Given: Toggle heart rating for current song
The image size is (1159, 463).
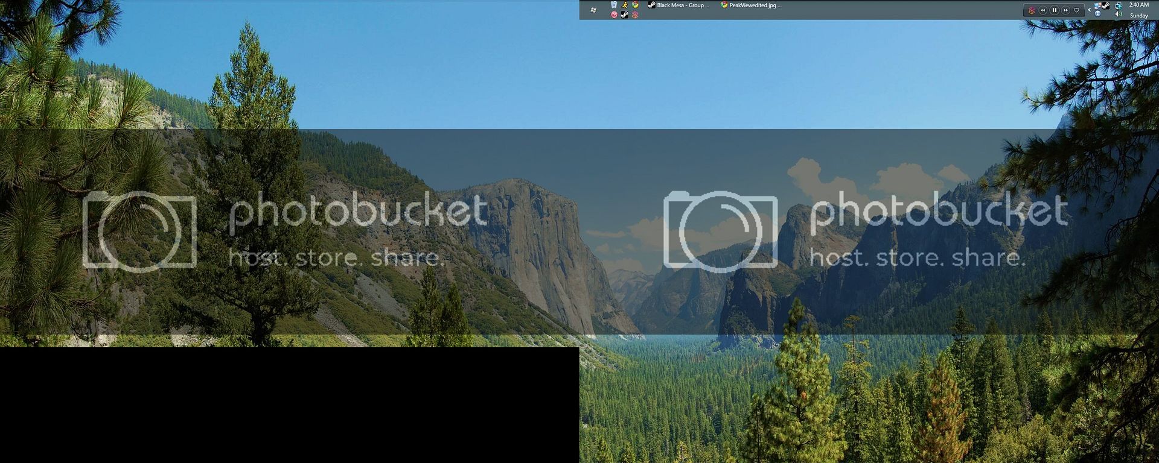Looking at the screenshot, I should pyautogui.click(x=1076, y=10).
